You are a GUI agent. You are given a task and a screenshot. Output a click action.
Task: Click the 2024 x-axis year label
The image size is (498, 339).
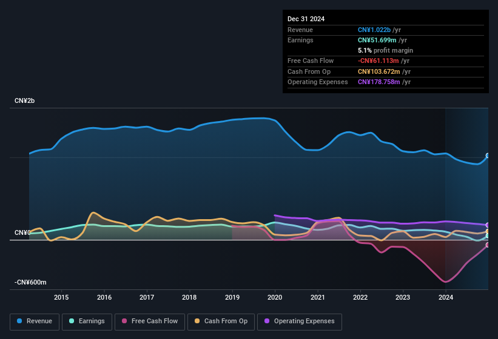click(446, 297)
